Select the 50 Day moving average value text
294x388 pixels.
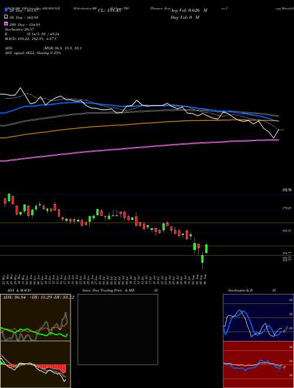click(25, 17)
